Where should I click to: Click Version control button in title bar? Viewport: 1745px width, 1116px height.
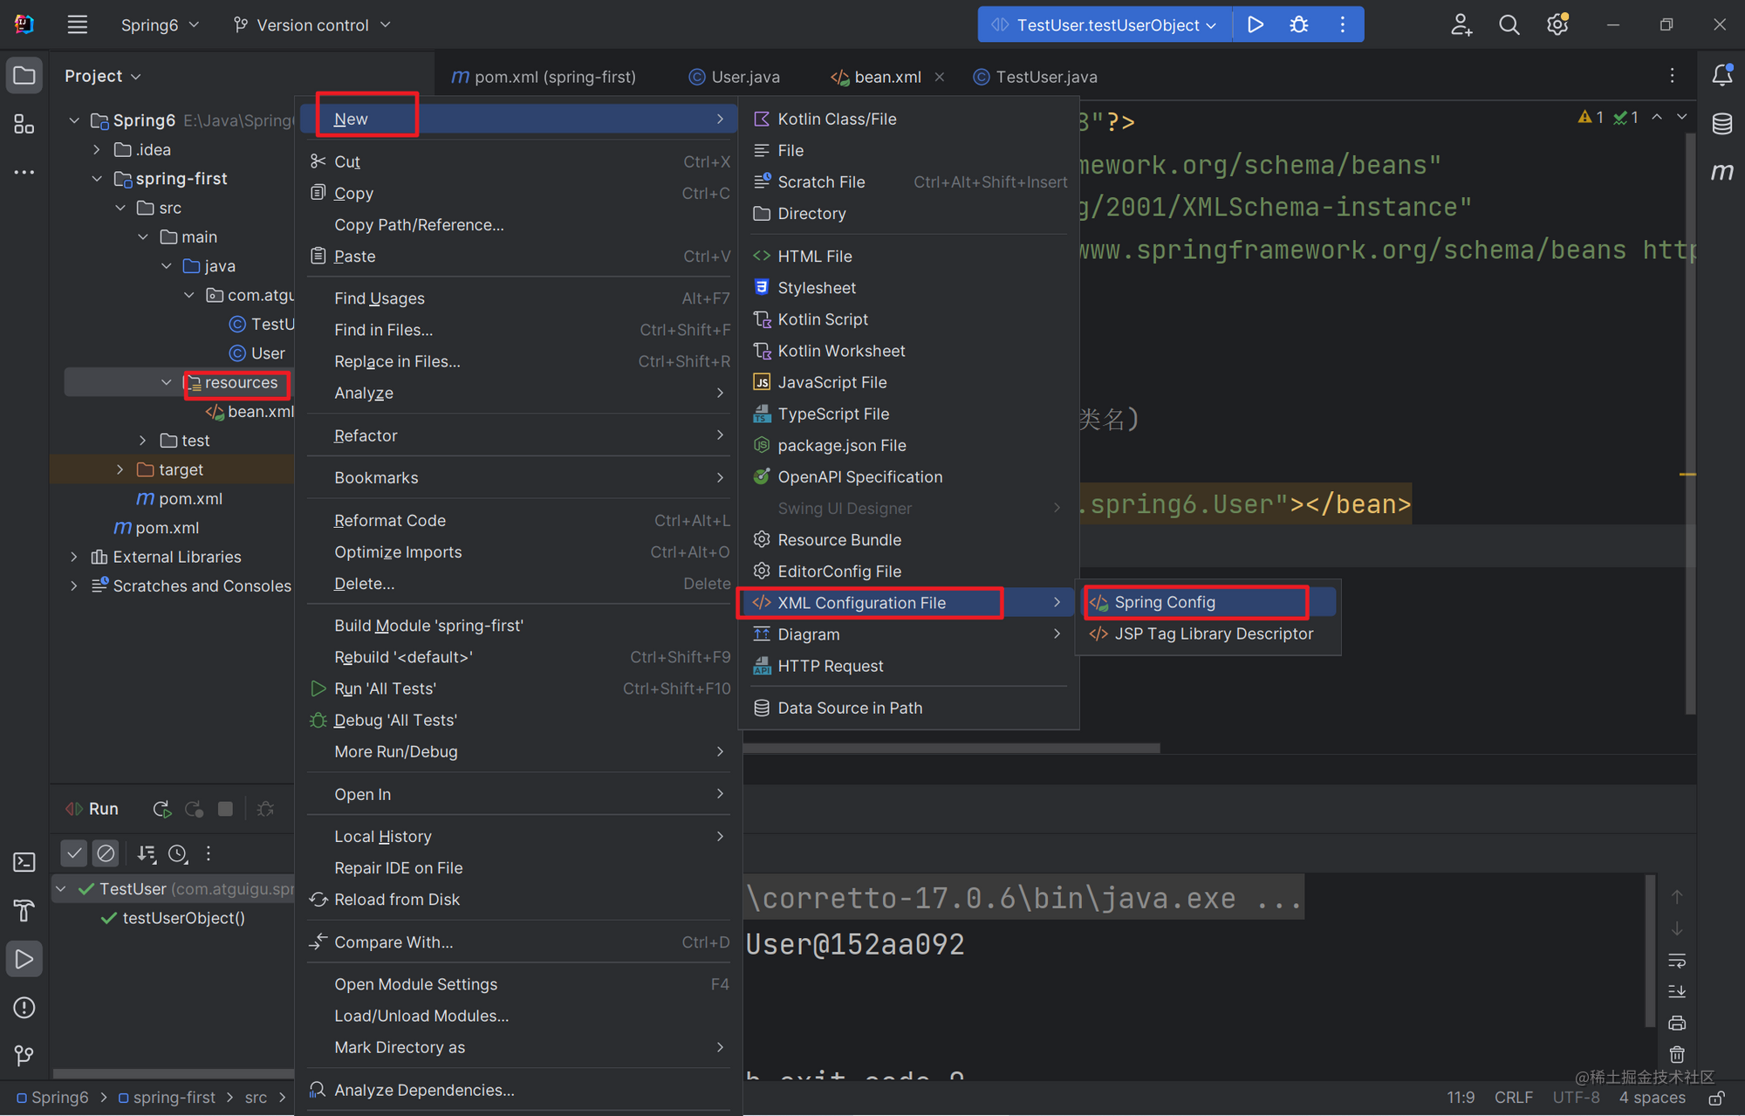(312, 24)
